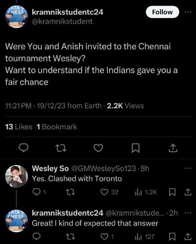Viewport: 196px width, 244px height.
Task: Open more options on main tweet
Action: (188, 12)
